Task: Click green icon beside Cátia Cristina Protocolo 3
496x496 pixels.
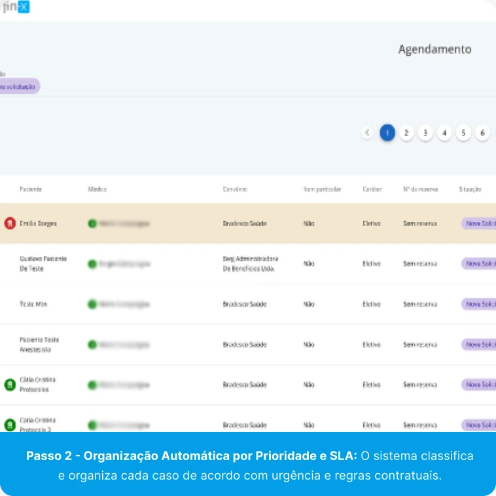Action: click(10, 425)
